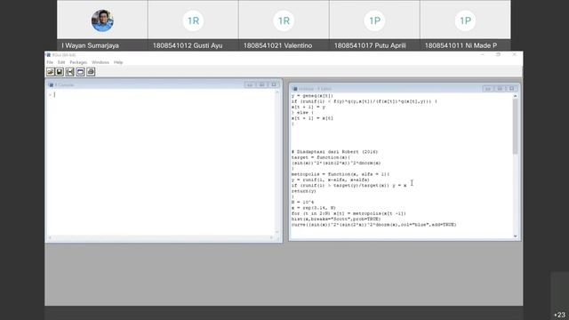The height and width of the screenshot is (320, 569).
Task: Click the Print toolbar icon
Action: pos(91,72)
